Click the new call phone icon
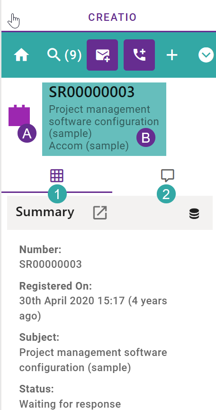 tap(139, 55)
